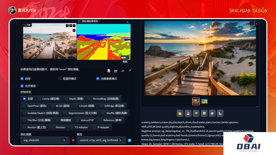Send the image to img2img with the picture icon

204,113
